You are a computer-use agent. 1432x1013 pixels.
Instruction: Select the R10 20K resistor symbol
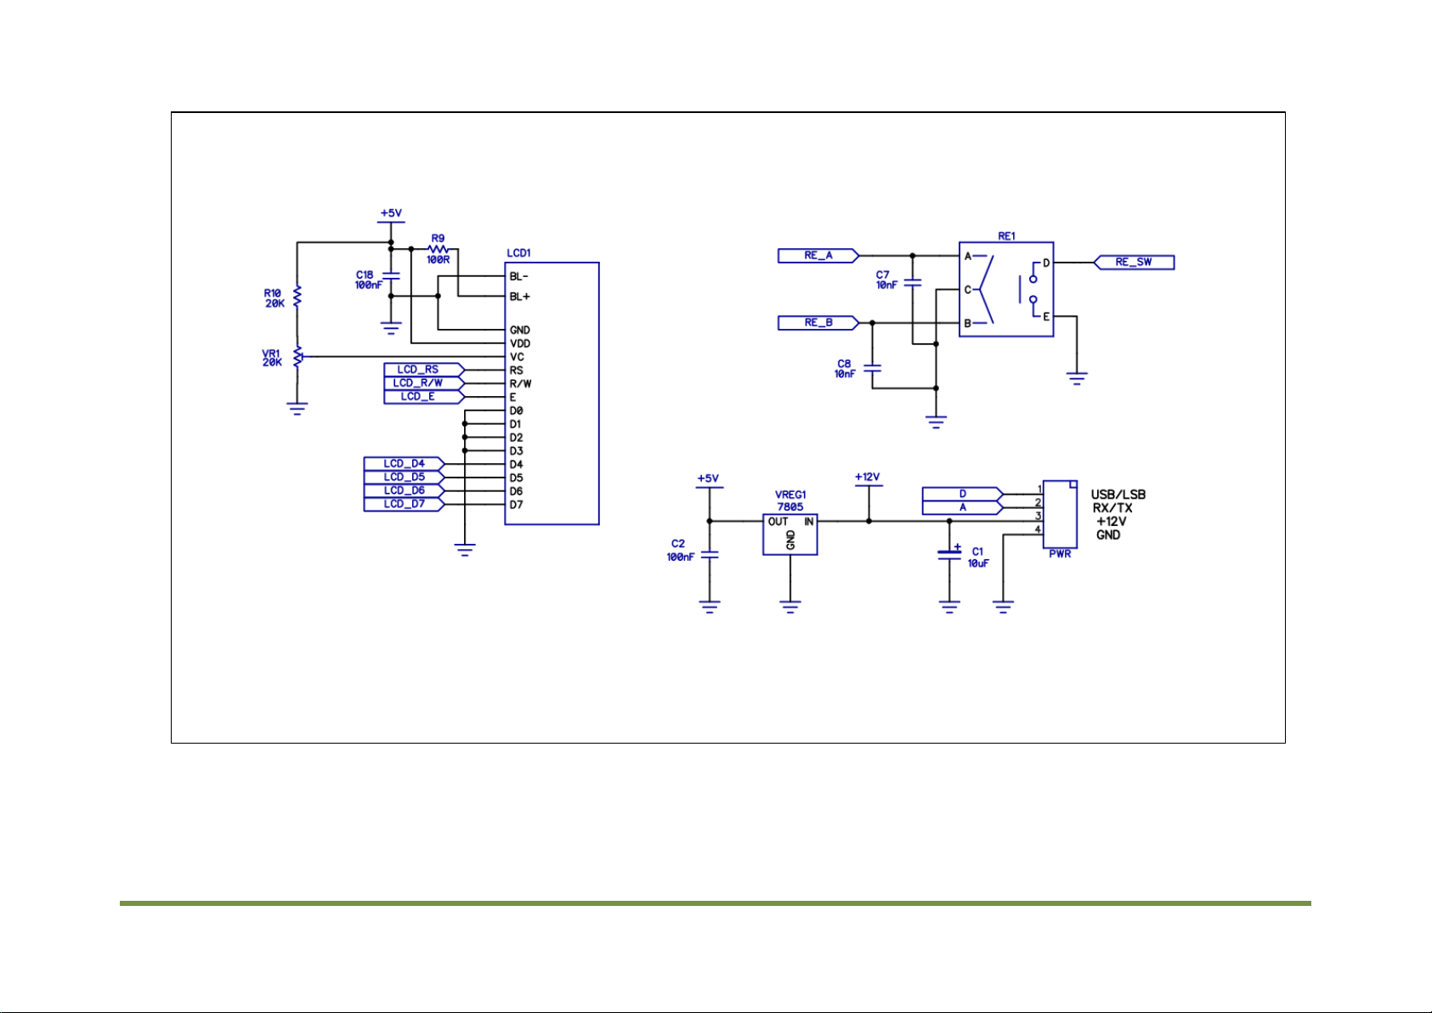(x=297, y=297)
